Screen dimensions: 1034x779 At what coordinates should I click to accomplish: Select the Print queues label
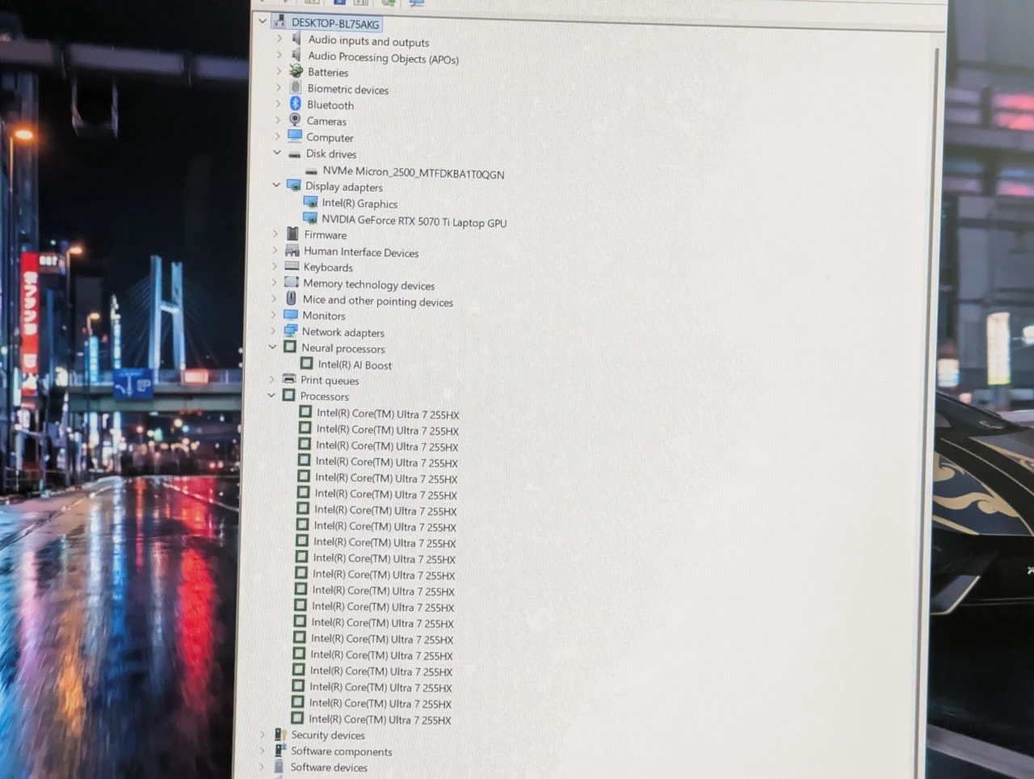click(330, 380)
